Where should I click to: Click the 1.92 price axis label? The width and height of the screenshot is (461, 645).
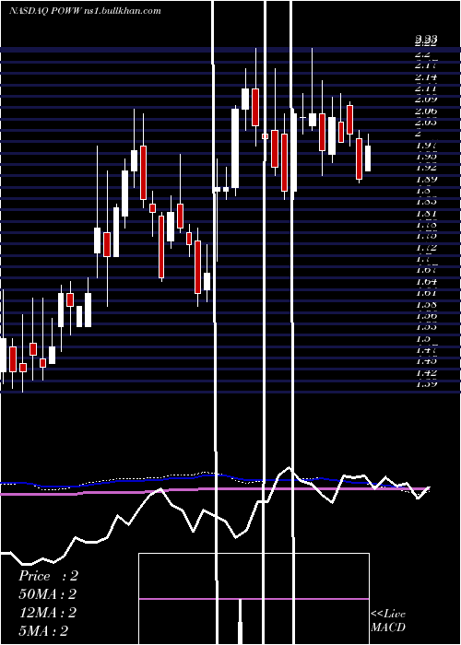[426, 168]
